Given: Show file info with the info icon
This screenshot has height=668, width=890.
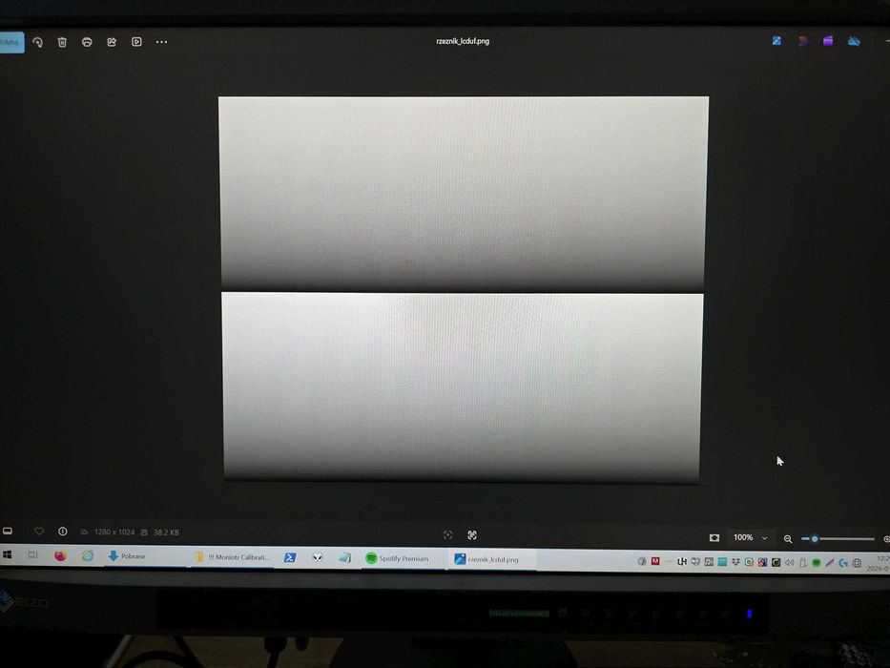Looking at the screenshot, I should 62,532.
